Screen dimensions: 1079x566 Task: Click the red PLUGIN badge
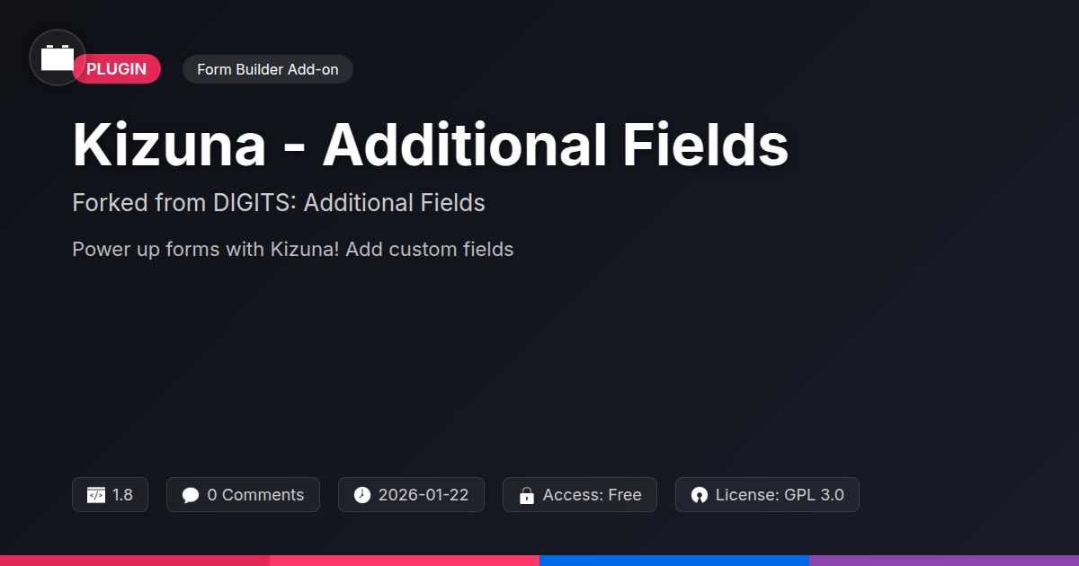[117, 69]
